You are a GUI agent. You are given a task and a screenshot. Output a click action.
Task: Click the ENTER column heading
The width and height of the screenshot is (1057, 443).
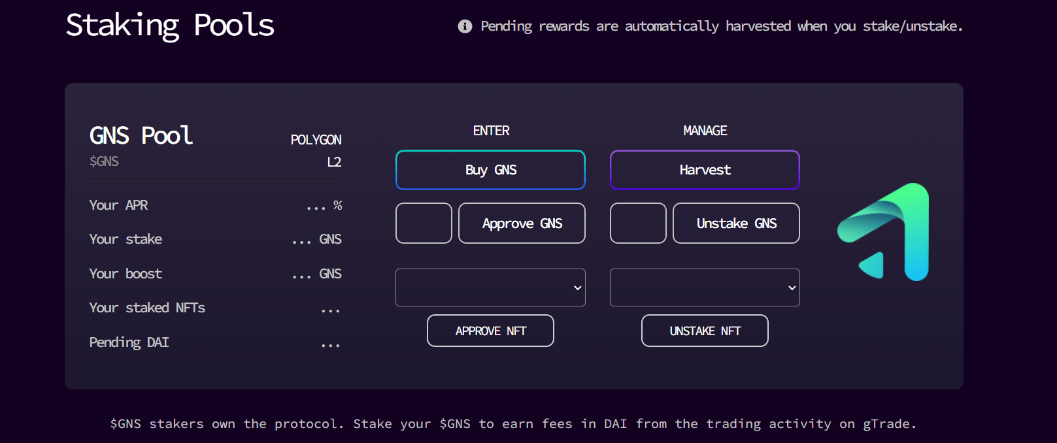[491, 131]
